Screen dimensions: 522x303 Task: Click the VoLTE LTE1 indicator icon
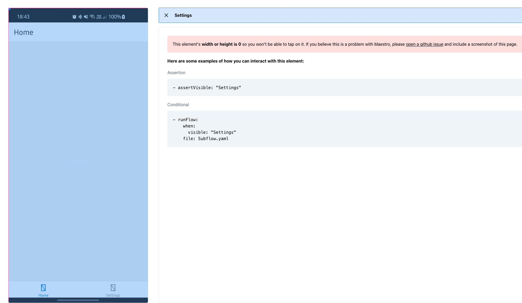point(99,17)
